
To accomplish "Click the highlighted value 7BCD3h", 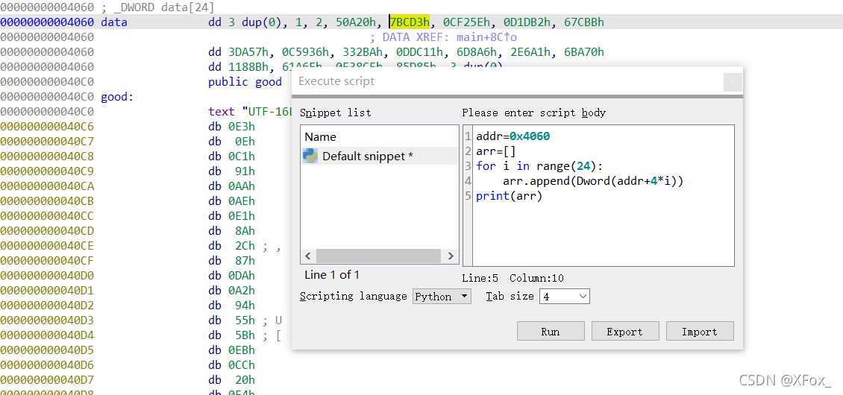I will 409,22.
